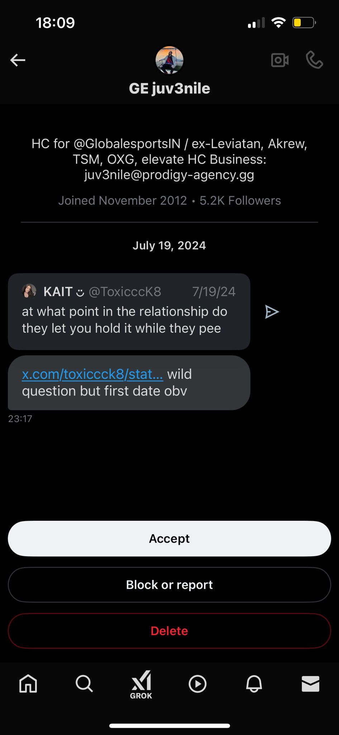Open GE juv3nile's profile picture
The height and width of the screenshot is (735, 339).
[x=169, y=60]
